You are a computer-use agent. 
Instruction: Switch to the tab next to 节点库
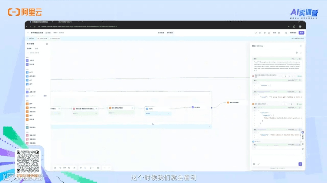click(36, 49)
